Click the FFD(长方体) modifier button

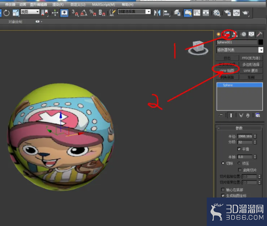click(251, 58)
